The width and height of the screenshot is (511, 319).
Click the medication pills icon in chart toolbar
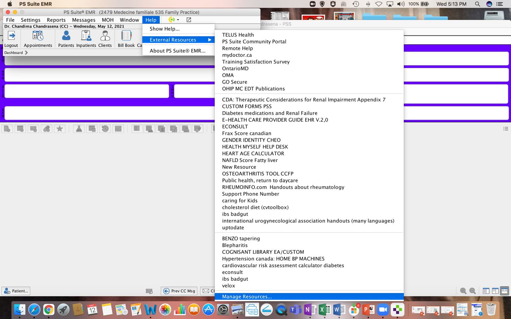pos(46,129)
